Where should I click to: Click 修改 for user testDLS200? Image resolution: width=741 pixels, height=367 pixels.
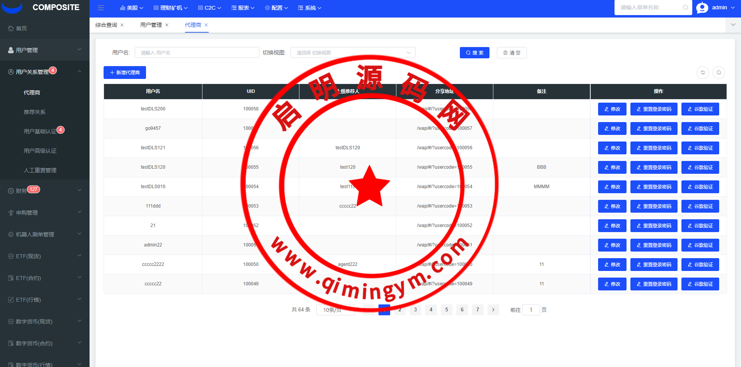point(612,109)
